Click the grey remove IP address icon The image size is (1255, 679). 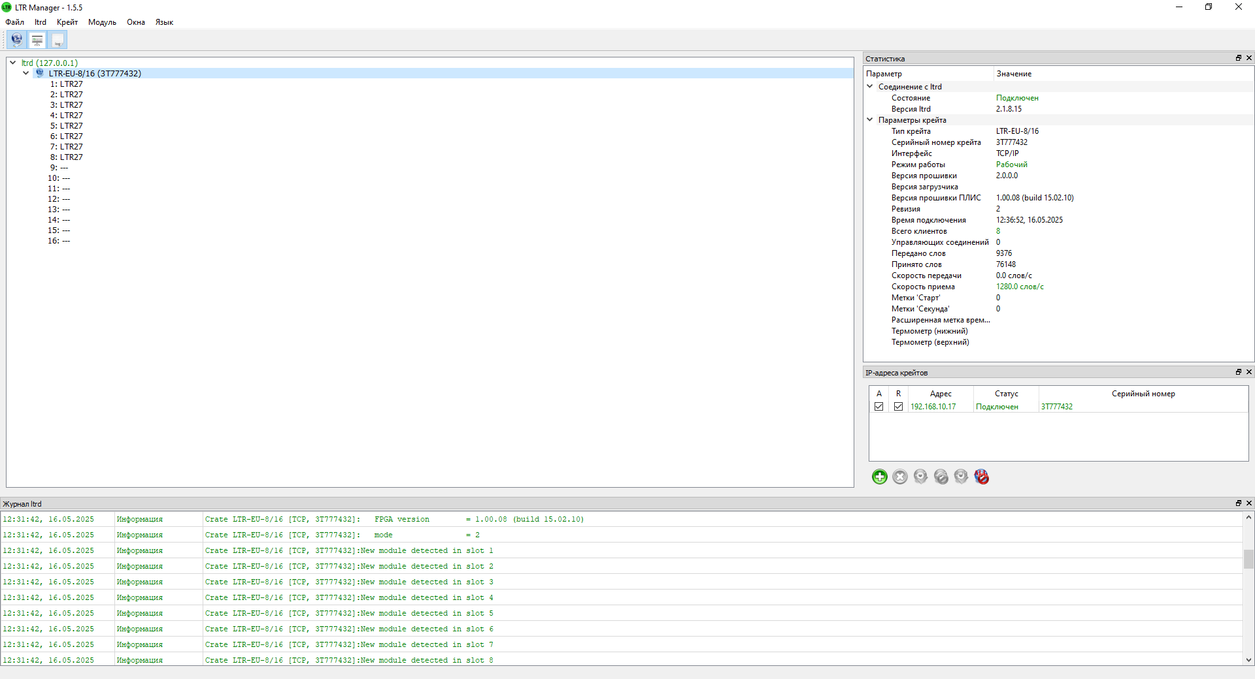pos(900,477)
